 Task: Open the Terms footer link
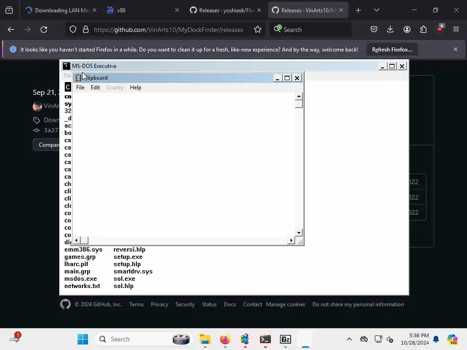[136, 304]
